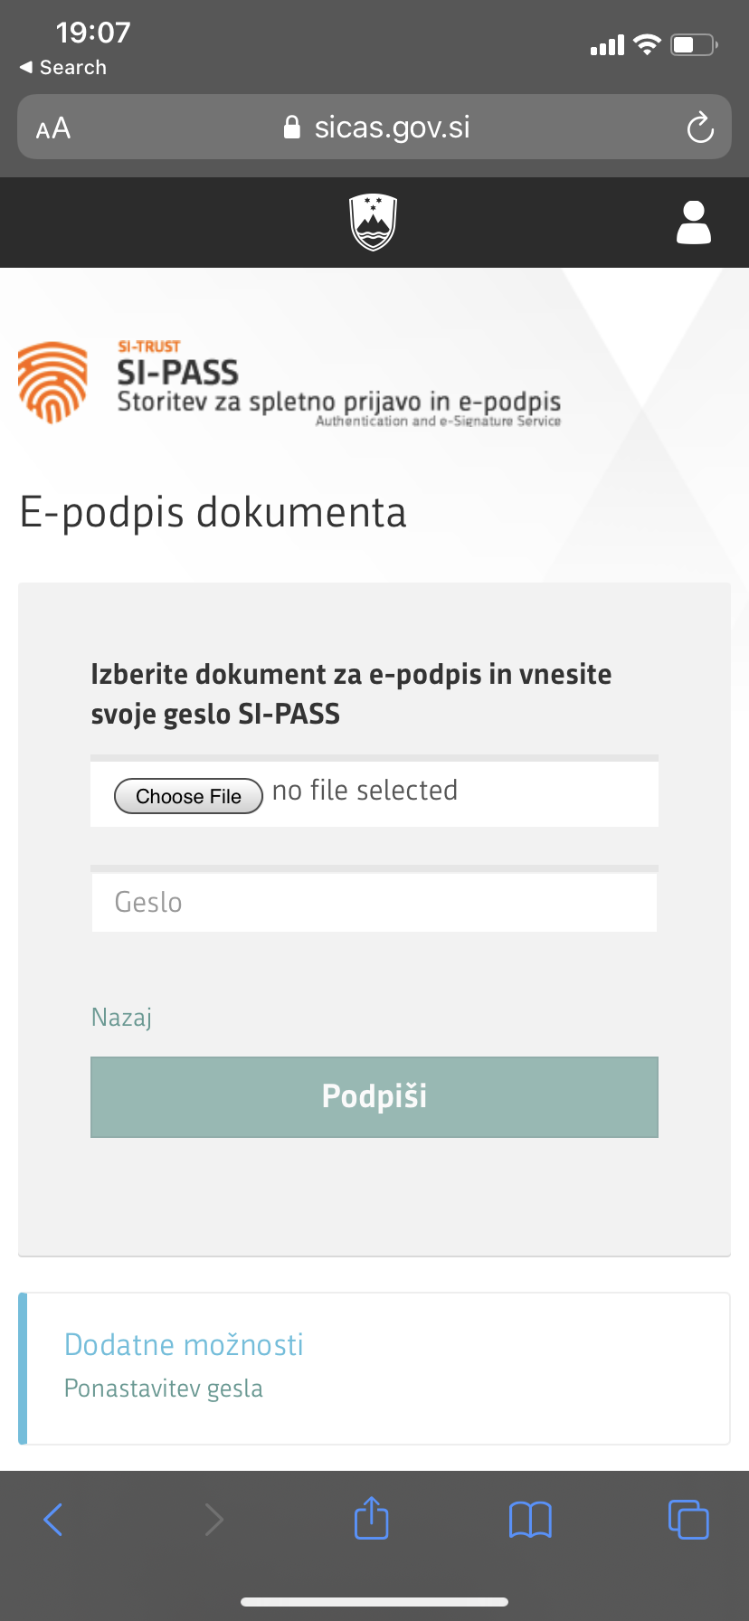Tap the SI-PASS fingerprint logo

(53, 382)
